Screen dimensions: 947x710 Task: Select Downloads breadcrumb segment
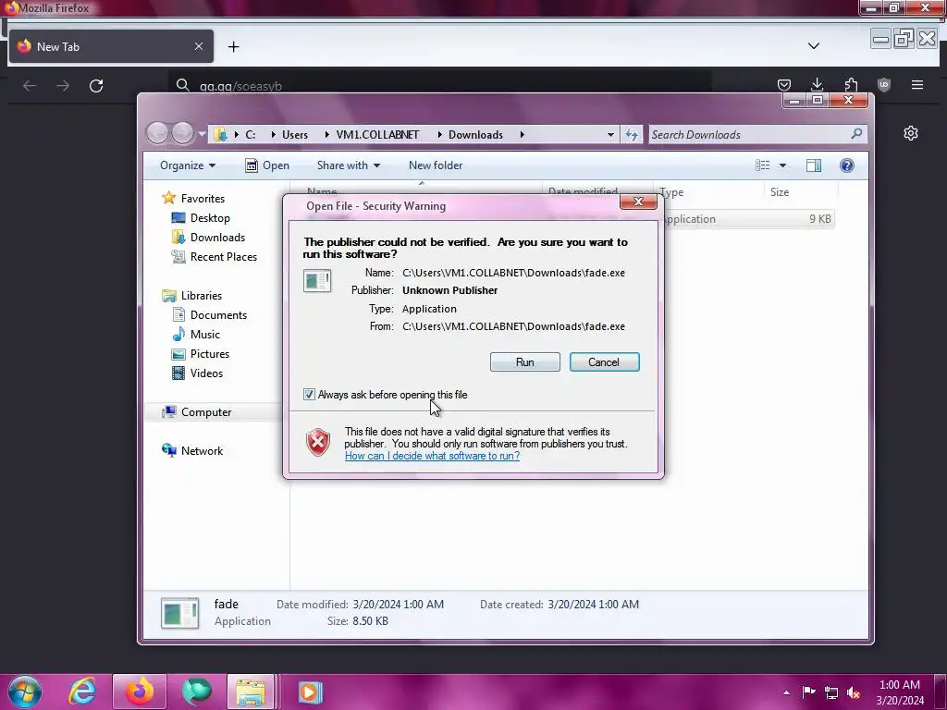(x=475, y=135)
